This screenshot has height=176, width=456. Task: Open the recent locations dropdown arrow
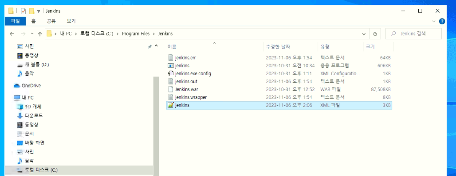(x=32, y=34)
